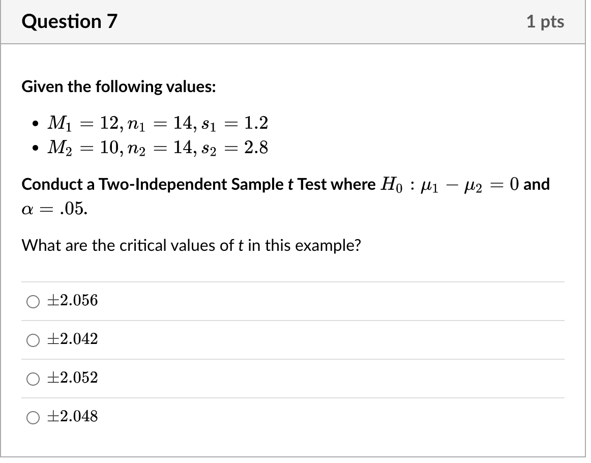Image resolution: width=591 pixels, height=463 pixels.
Task: Select the ±2.052 answer option
Action: tap(33, 379)
